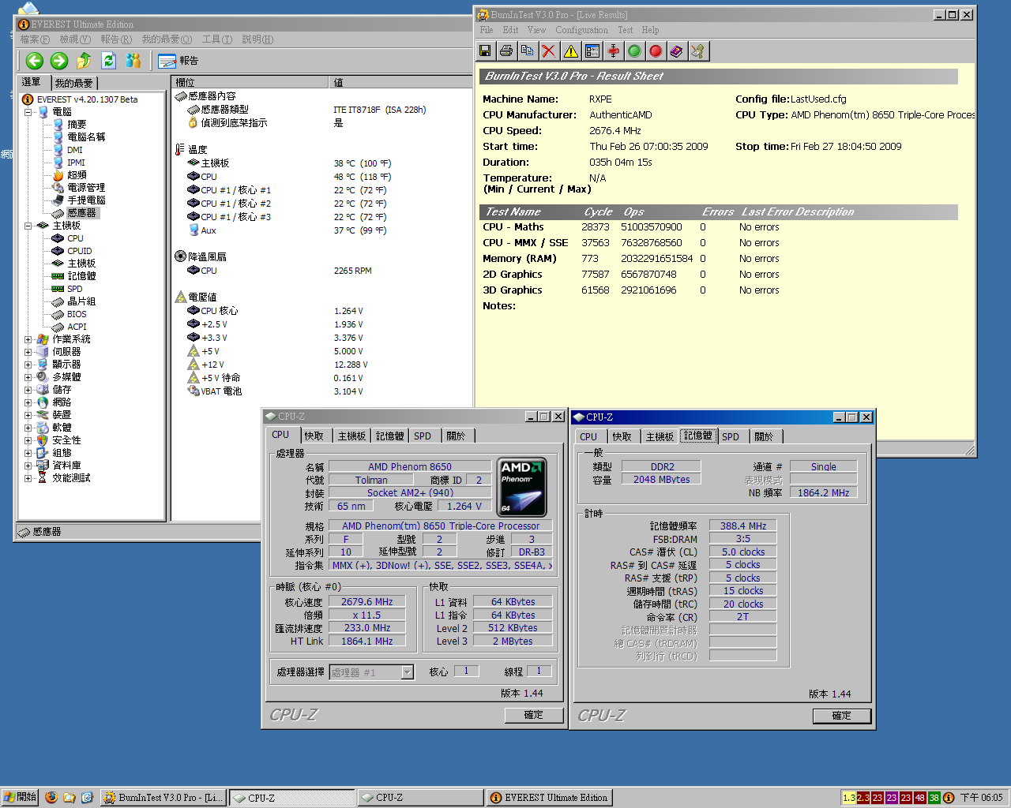This screenshot has height=808, width=1011.
Task: Click the 2679.6 MHz core speed field
Action: (x=366, y=601)
